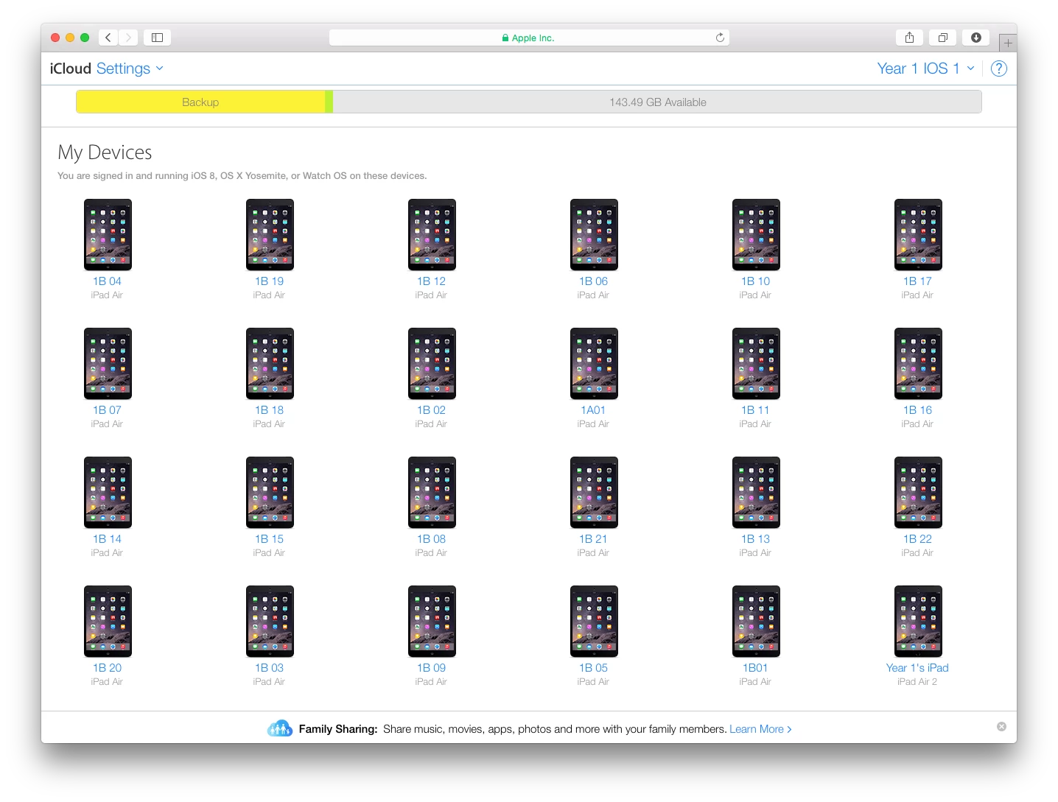Click the yellow Backup storage segment
1058x802 pixels.
[x=200, y=102]
